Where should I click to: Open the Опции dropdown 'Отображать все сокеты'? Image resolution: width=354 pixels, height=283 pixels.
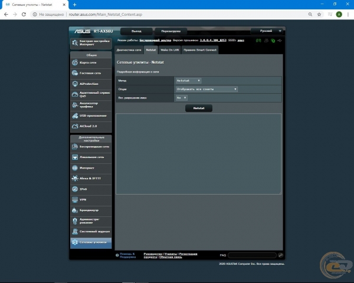[x=206, y=89]
